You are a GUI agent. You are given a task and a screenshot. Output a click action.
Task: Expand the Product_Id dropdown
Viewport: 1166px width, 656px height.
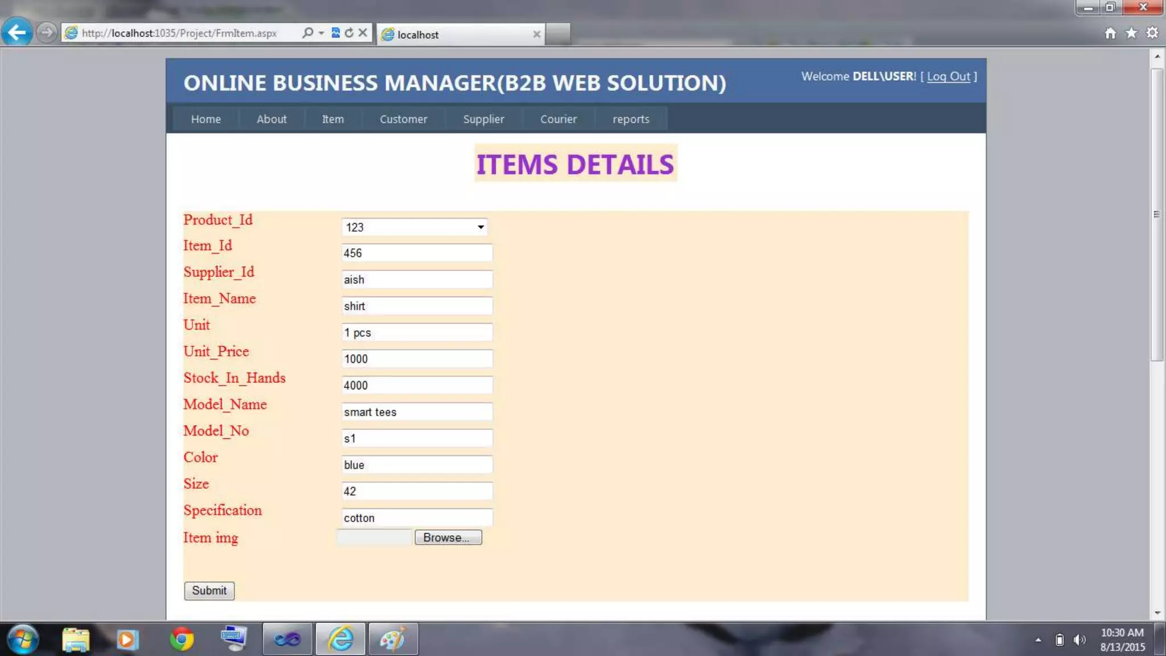point(481,227)
